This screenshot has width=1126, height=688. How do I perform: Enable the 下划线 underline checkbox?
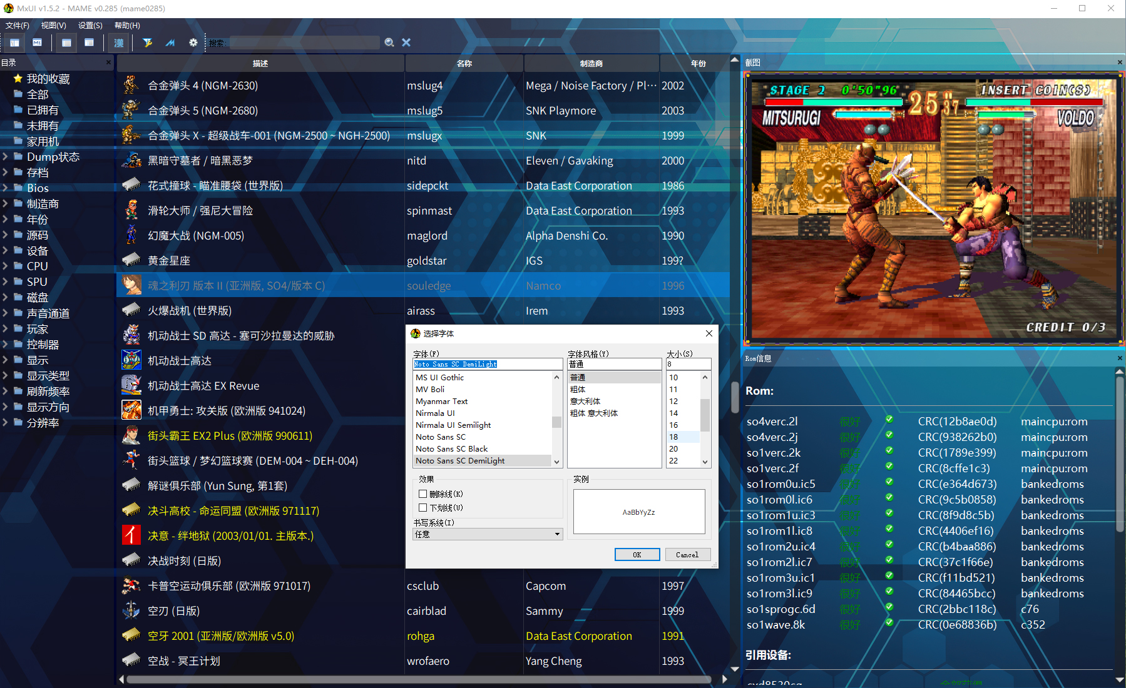423,508
